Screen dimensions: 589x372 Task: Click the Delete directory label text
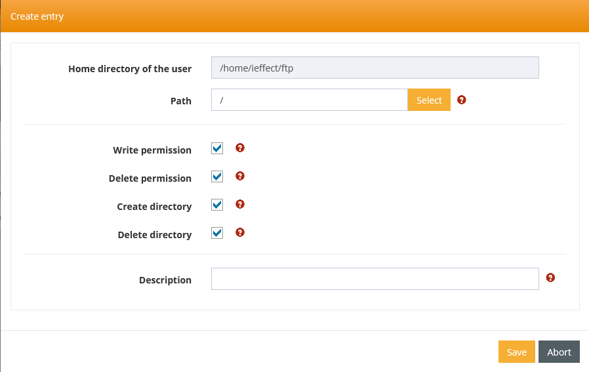coord(155,235)
